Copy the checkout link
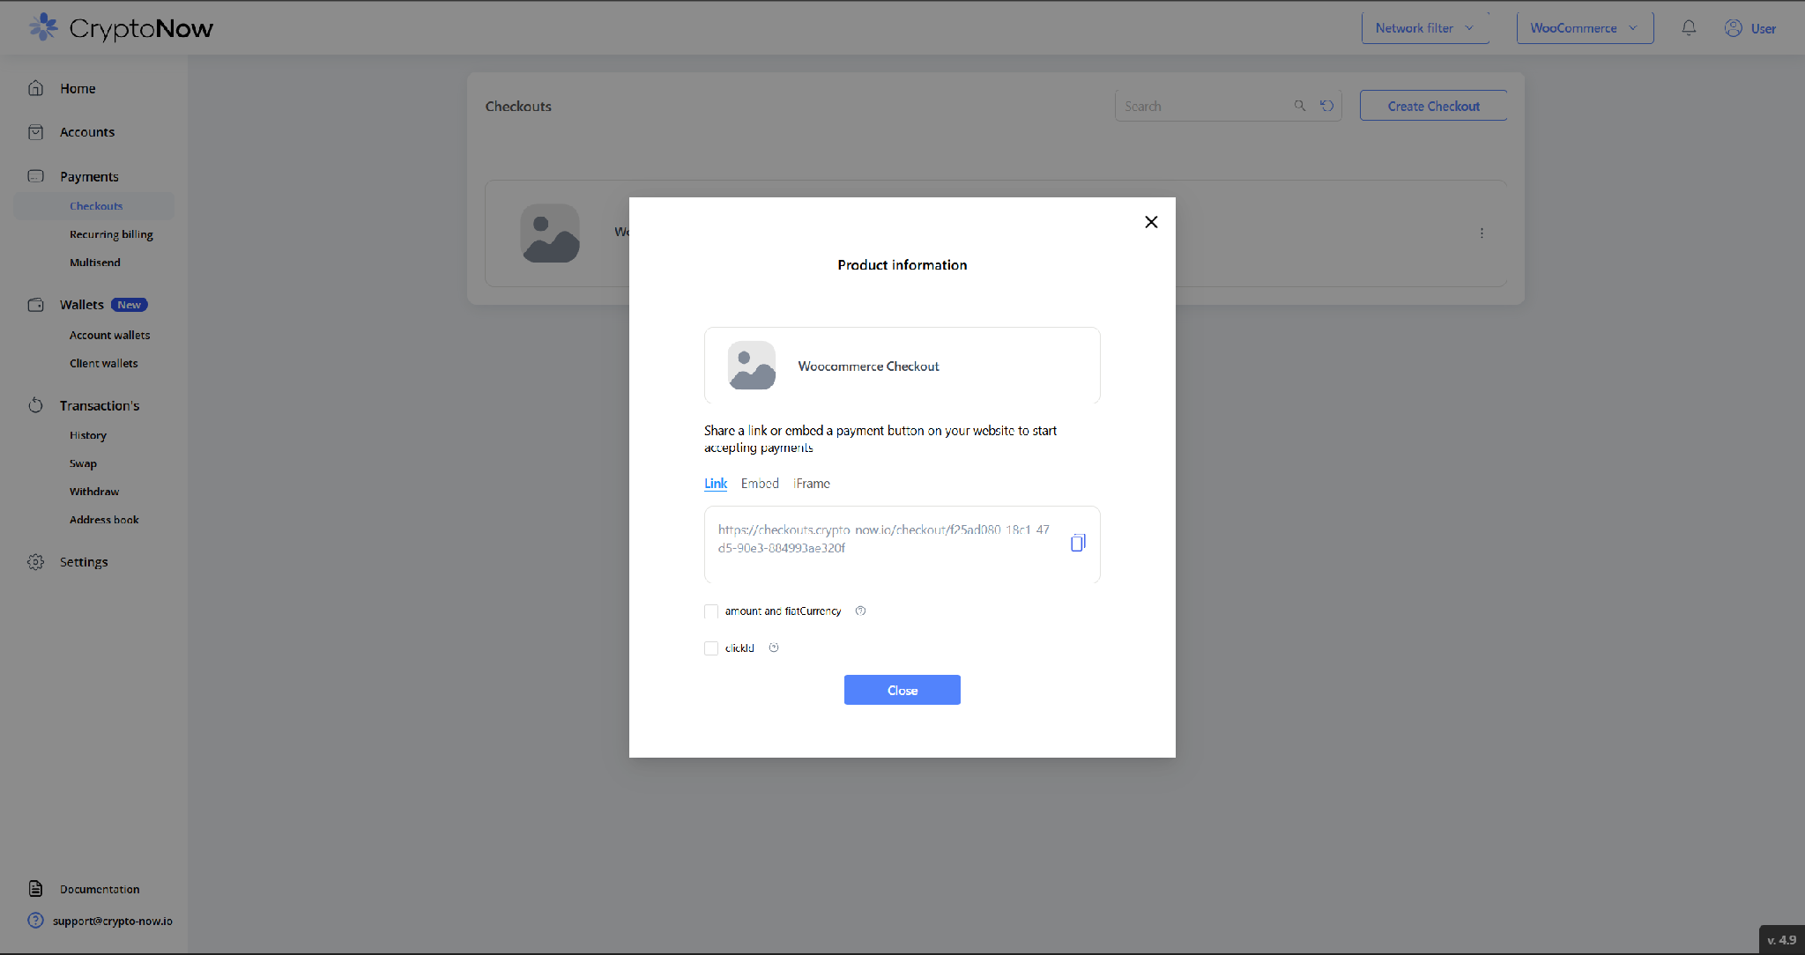This screenshot has width=1805, height=955. [x=1078, y=543]
